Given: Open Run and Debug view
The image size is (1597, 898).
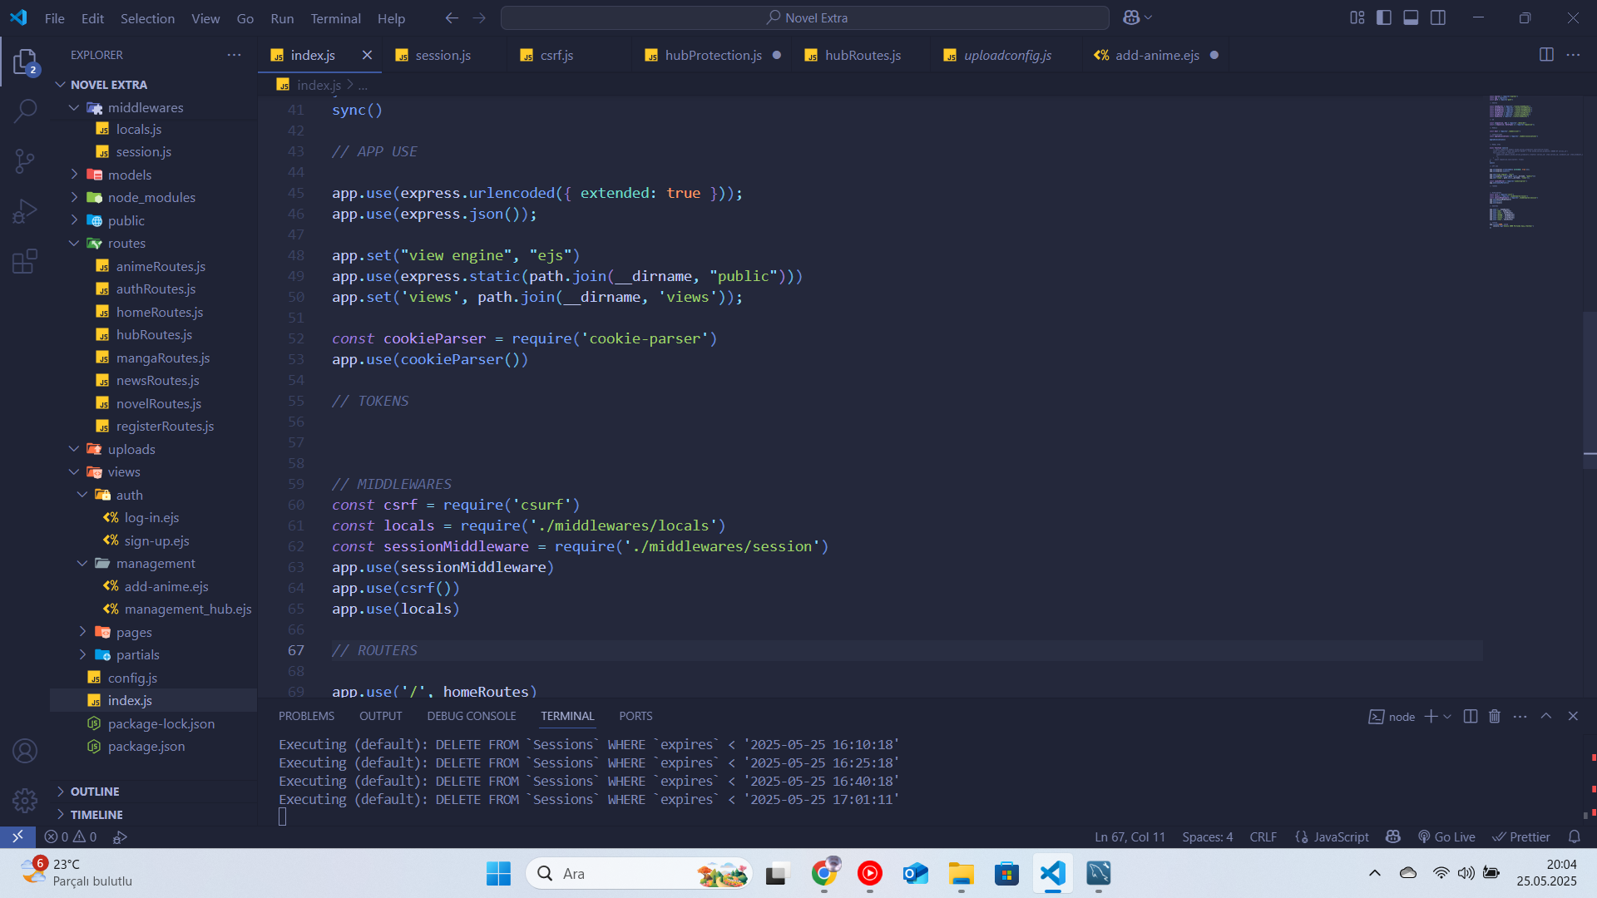Looking at the screenshot, I should point(25,211).
